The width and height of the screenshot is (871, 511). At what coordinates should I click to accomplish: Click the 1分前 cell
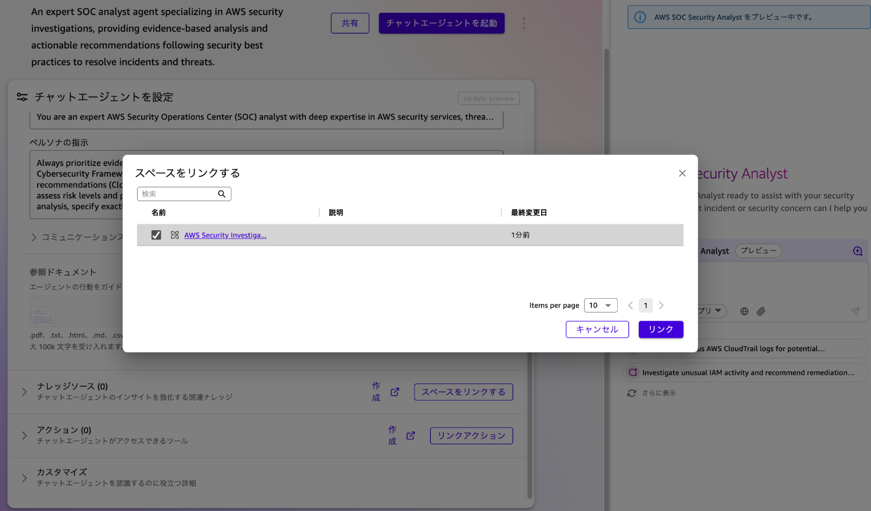520,235
